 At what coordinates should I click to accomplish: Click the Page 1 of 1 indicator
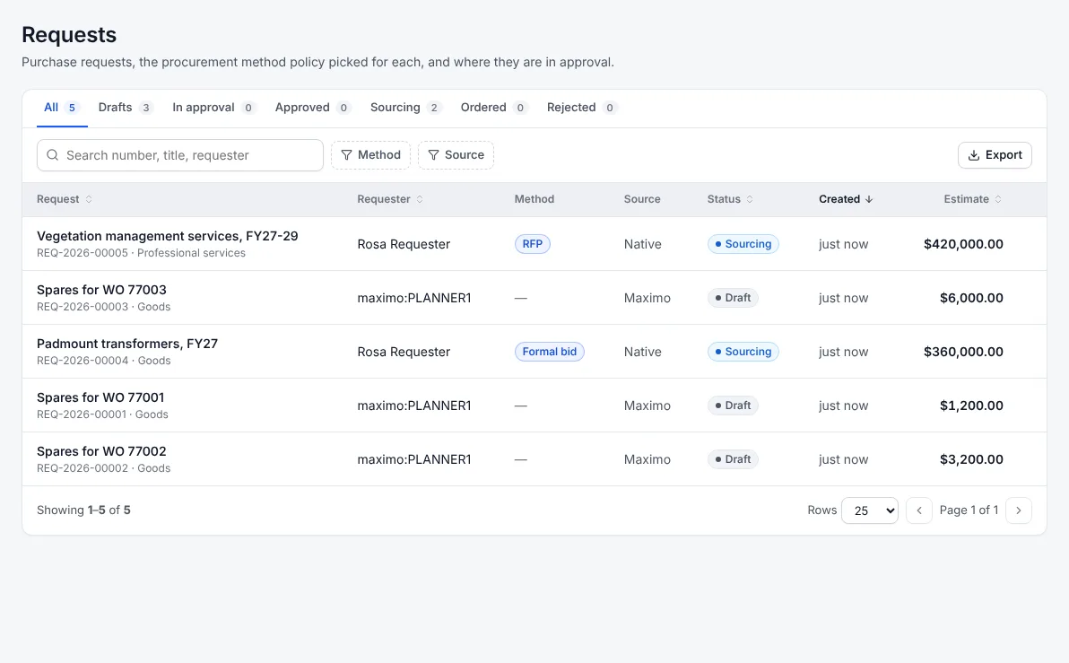pos(969,510)
